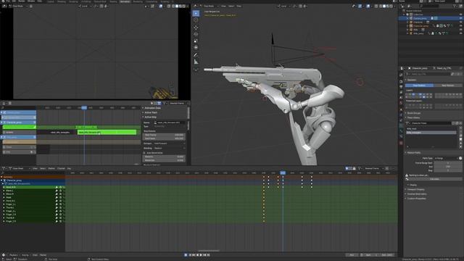464x261 pixels.
Task: Open the Bone properties tab
Action: 401,131
